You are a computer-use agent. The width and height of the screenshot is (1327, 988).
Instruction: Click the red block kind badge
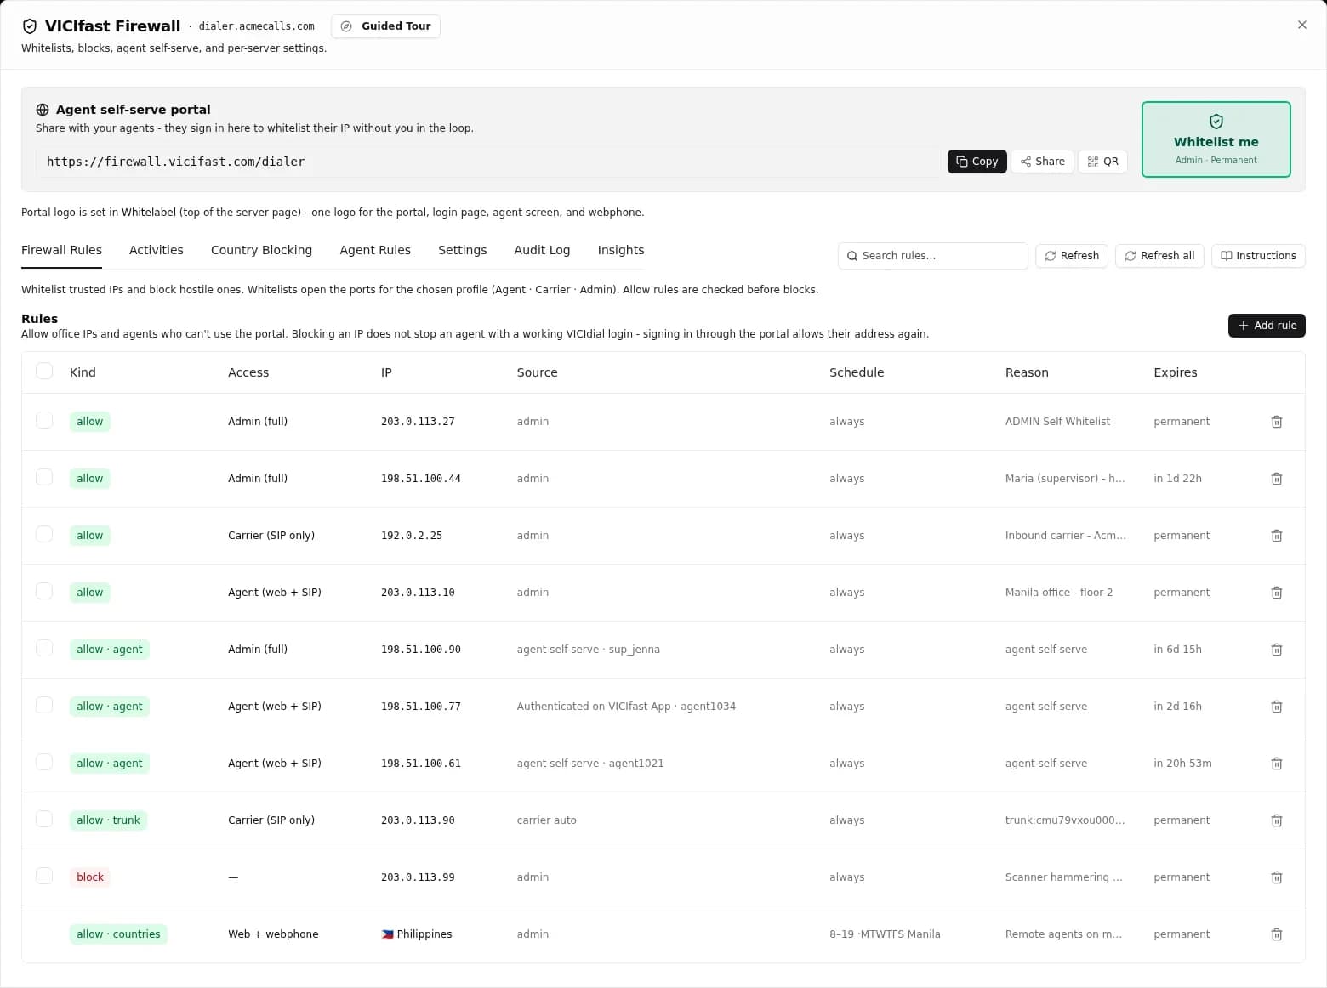point(90,877)
